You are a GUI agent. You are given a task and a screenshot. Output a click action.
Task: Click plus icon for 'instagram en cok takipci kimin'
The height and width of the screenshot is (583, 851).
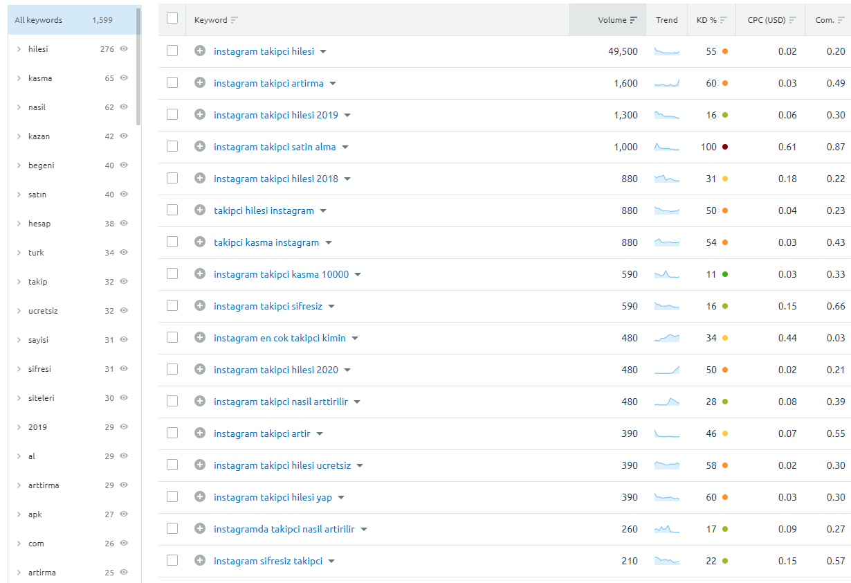pyautogui.click(x=200, y=338)
